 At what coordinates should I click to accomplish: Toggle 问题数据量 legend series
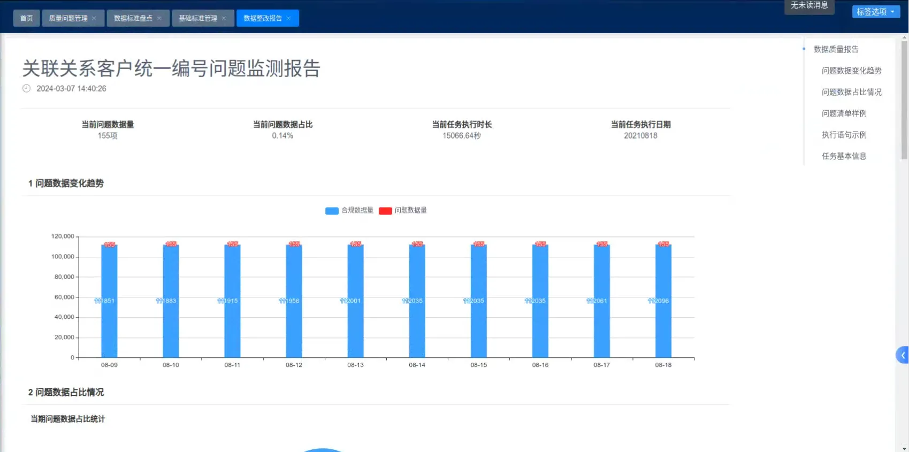click(403, 210)
